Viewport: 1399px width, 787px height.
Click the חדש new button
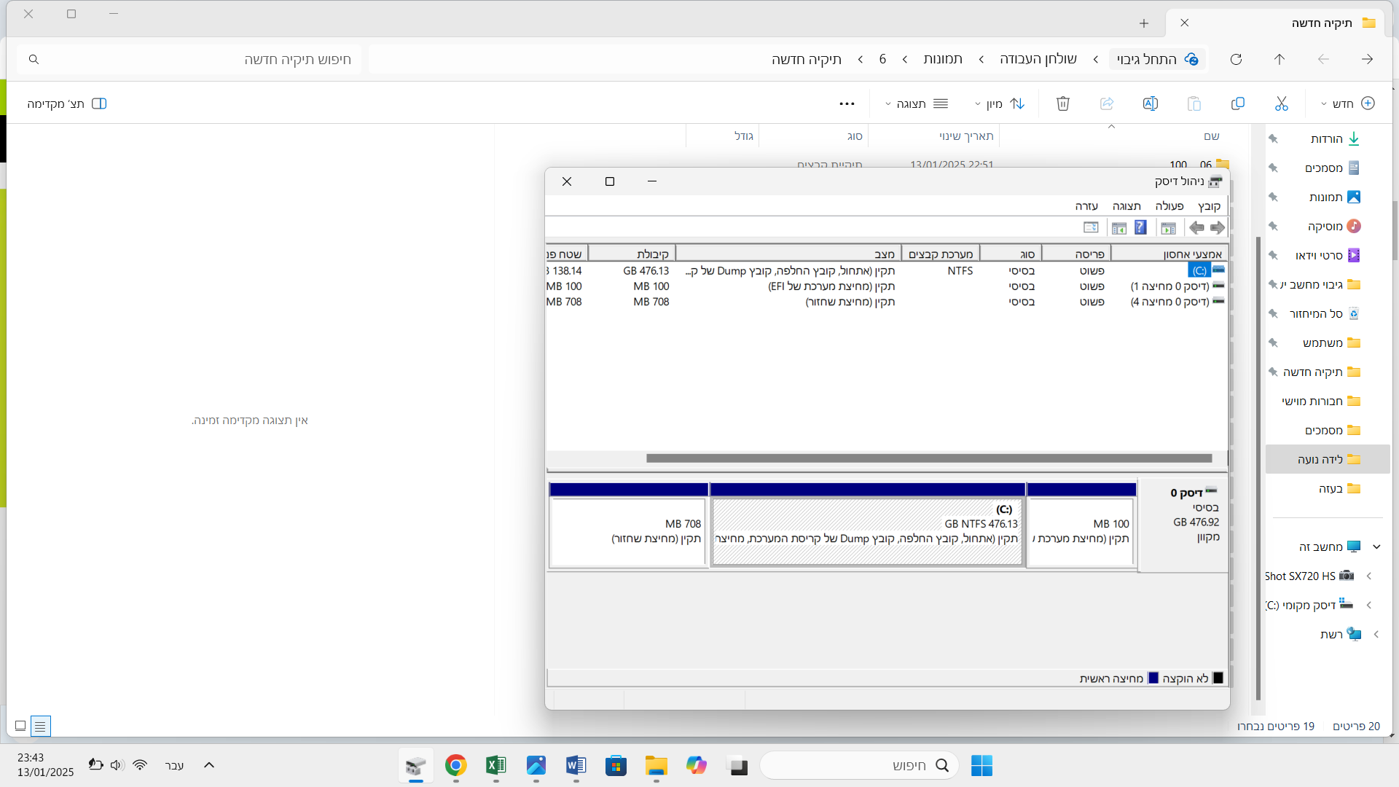click(x=1347, y=103)
